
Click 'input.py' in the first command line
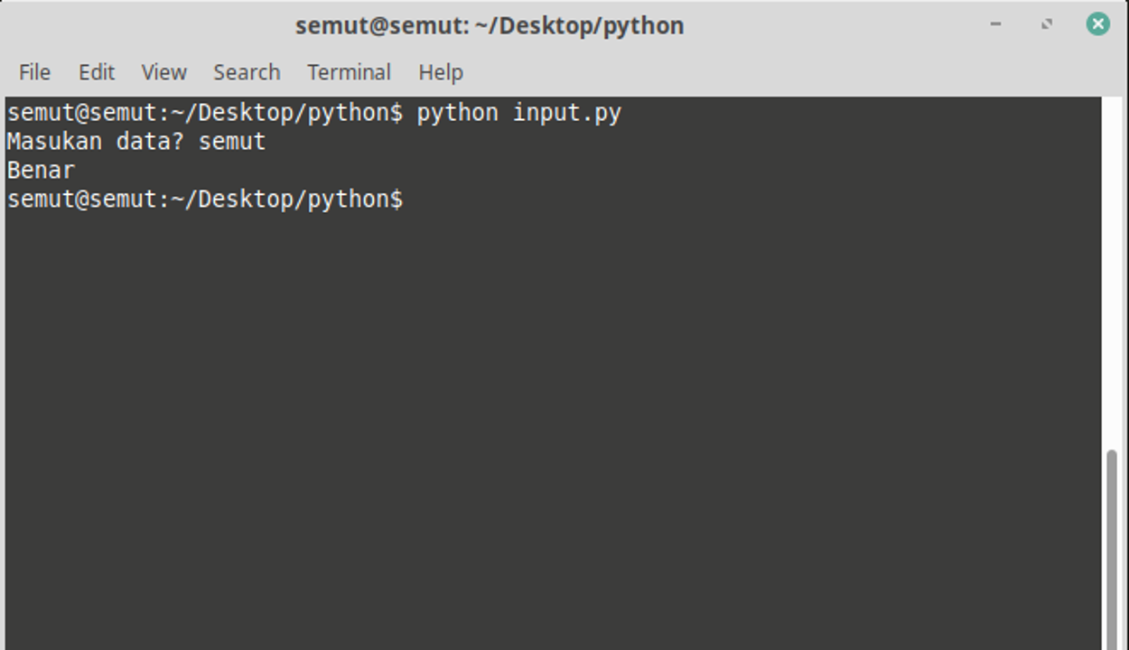point(567,114)
